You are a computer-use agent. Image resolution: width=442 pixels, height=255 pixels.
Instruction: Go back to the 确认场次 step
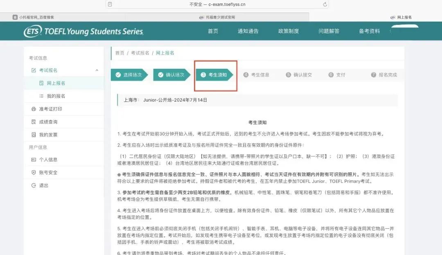point(172,74)
